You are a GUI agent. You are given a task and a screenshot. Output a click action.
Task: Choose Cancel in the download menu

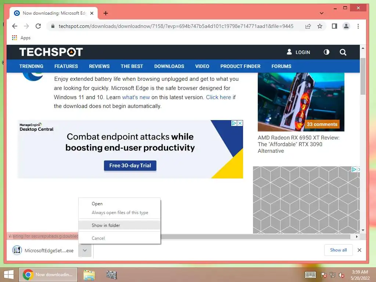click(119, 238)
